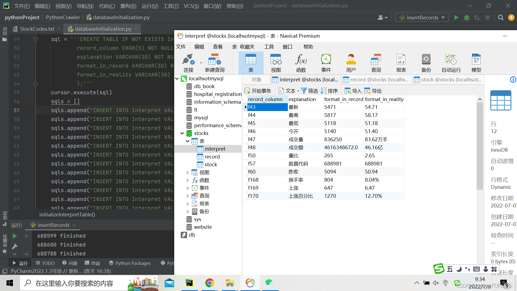Close the insertRecords run tab
The height and width of the screenshot is (291, 517).
74,225
